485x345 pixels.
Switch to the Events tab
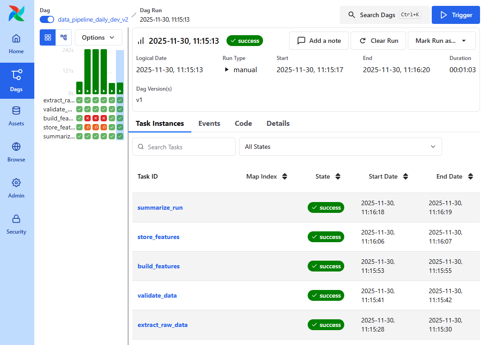(209, 124)
